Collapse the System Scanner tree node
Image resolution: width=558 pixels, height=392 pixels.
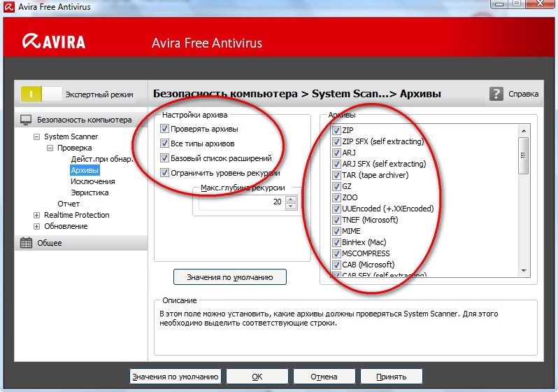coord(36,136)
